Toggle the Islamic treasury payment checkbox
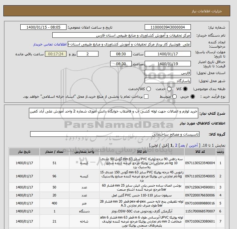The height and width of the screenshot is (229, 237). point(146,97)
